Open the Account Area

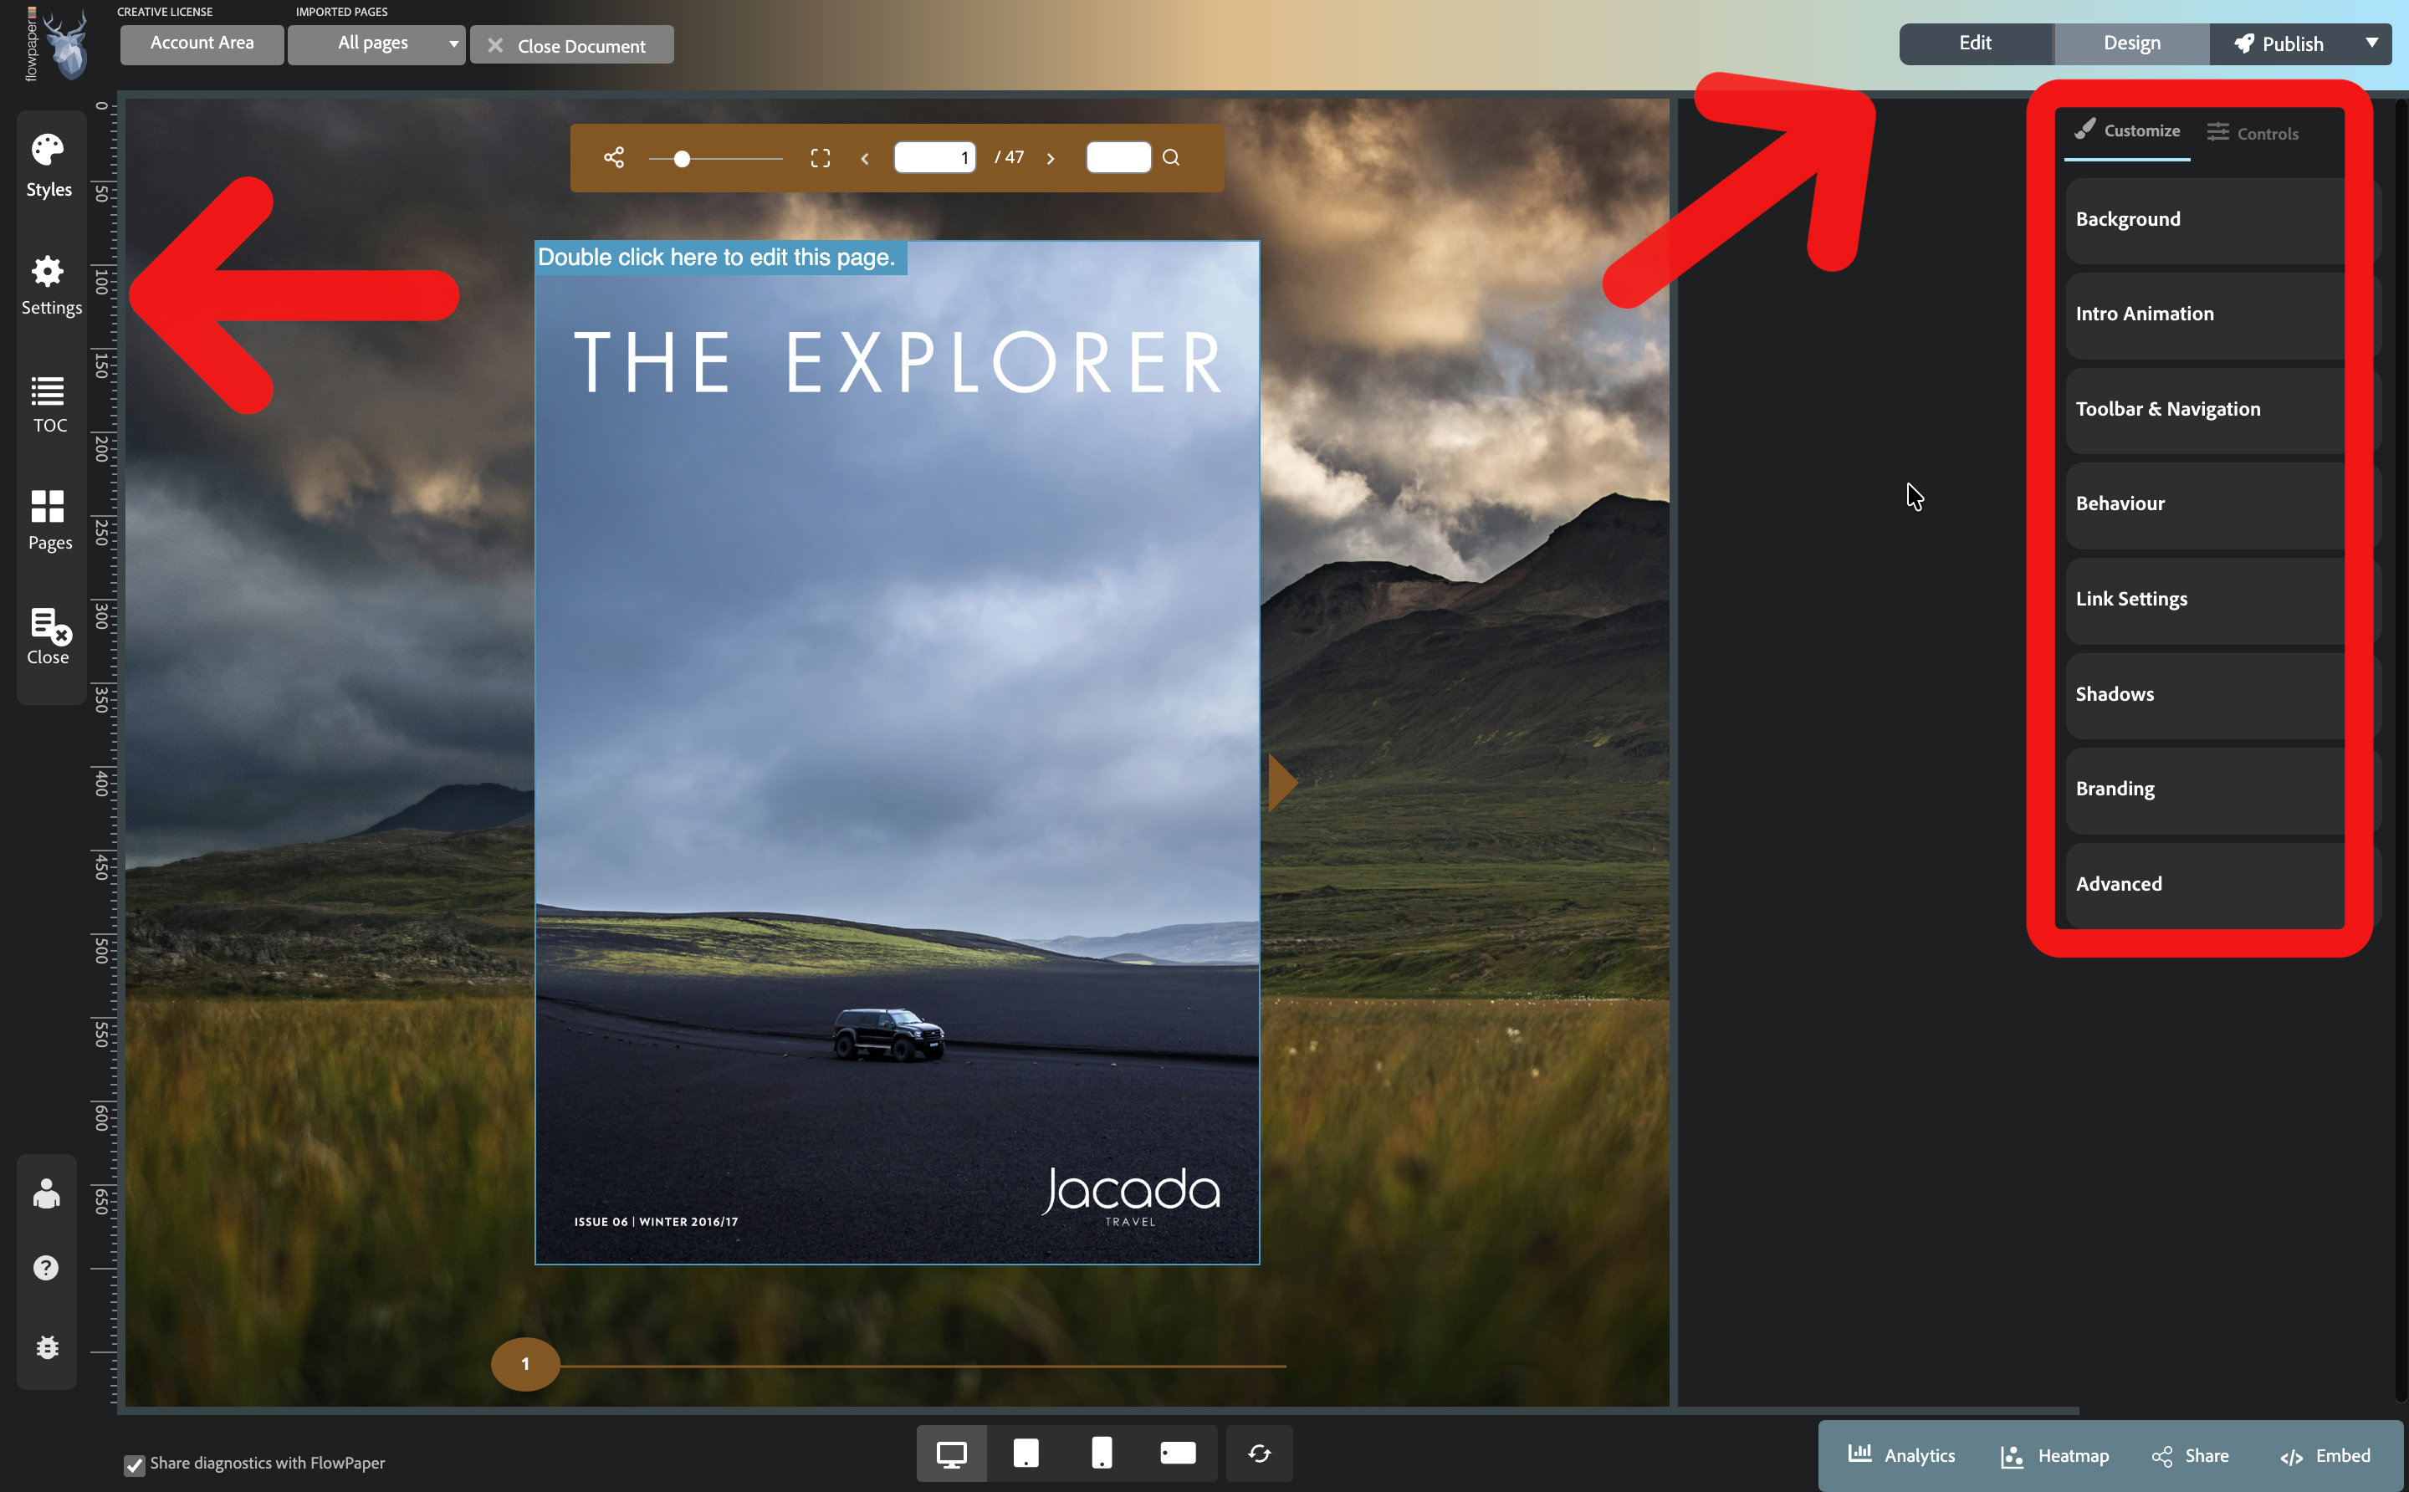tap(202, 43)
